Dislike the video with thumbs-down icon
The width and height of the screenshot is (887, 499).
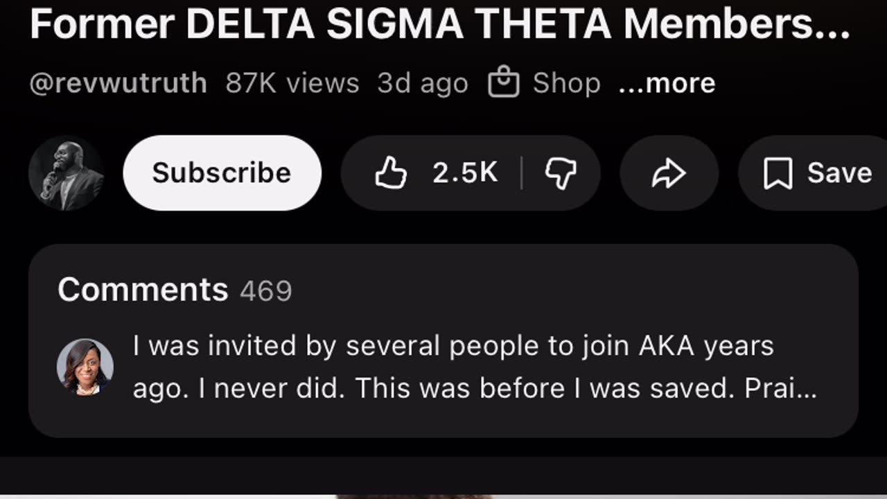(x=561, y=173)
